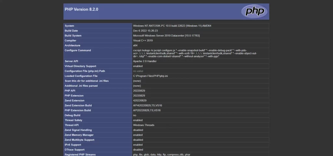The width and height of the screenshot is (333, 156).
Task: Click the PHP logo in header
Action: (254, 11)
